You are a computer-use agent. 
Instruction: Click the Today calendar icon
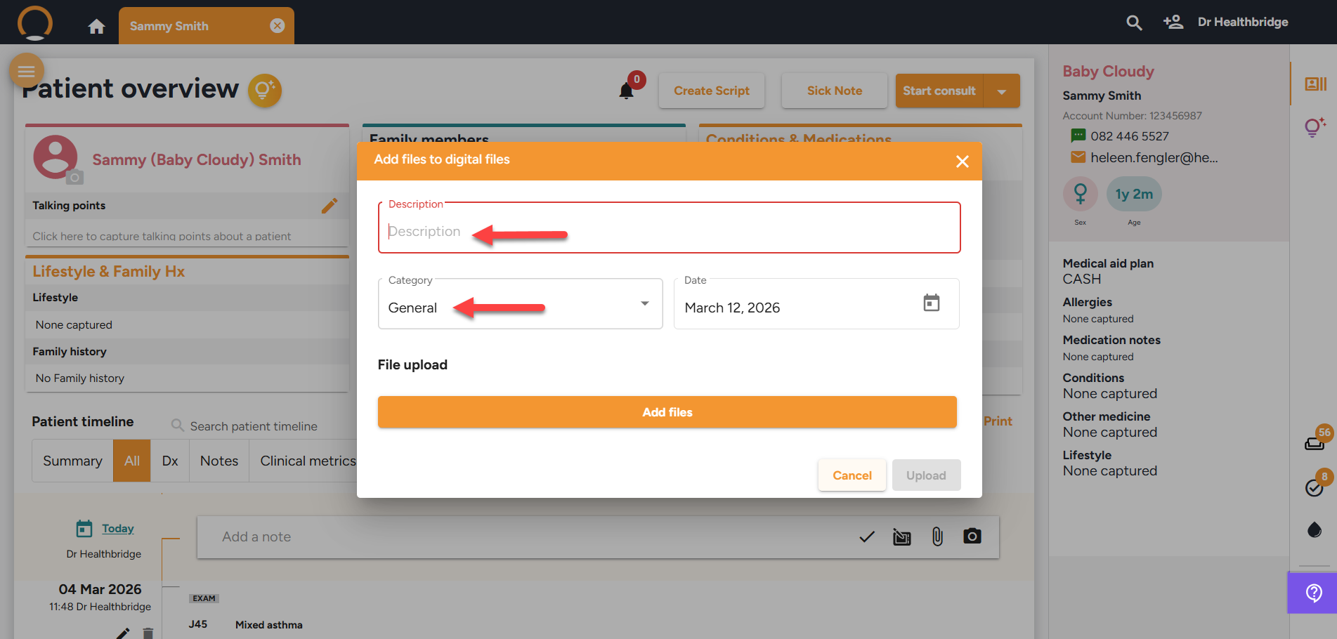(x=84, y=529)
